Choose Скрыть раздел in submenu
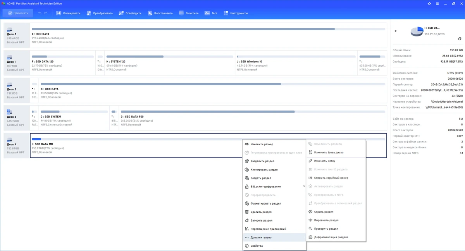465x251 pixels. 336,212
